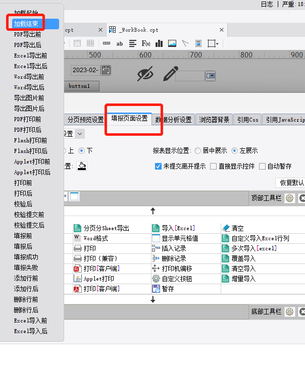Choose 填报成功 event in the list

click(26, 257)
